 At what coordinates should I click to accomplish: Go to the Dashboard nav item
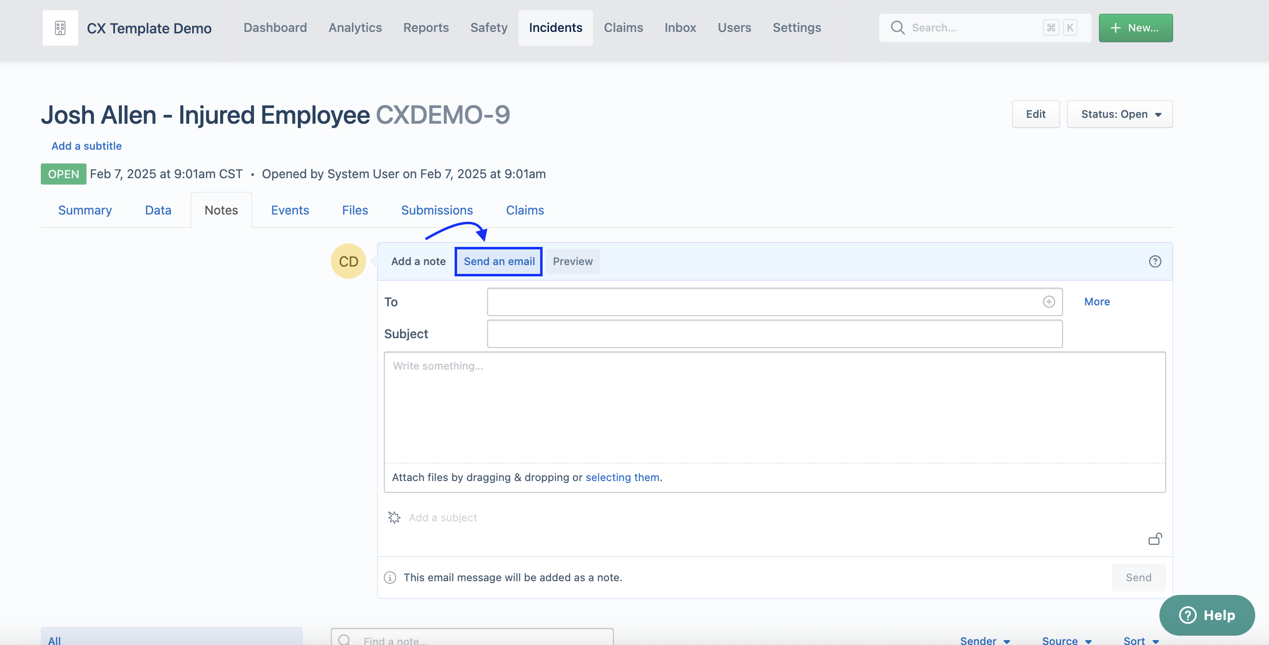(x=275, y=27)
